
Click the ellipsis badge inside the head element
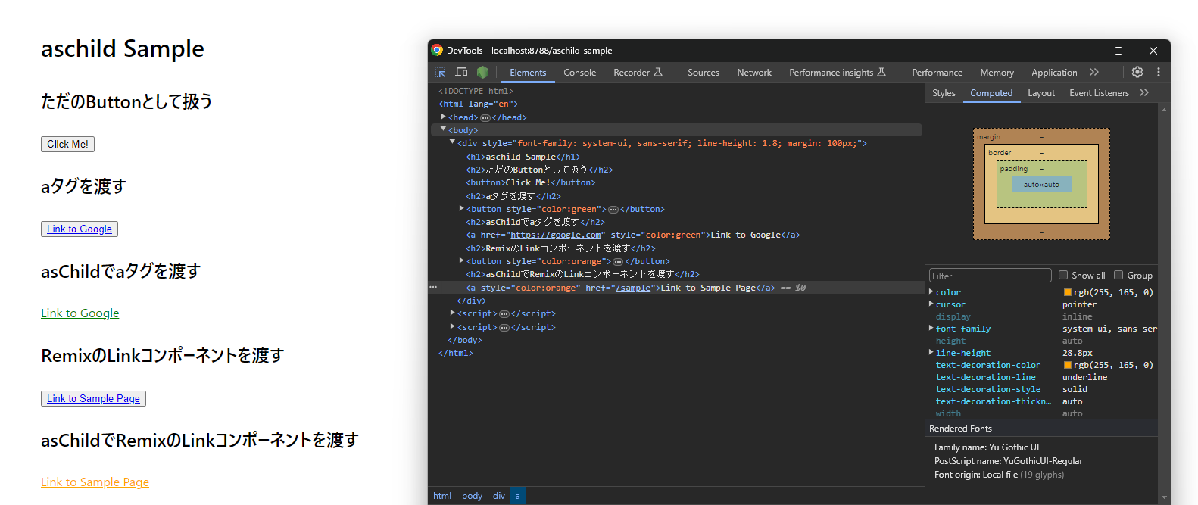click(x=485, y=118)
